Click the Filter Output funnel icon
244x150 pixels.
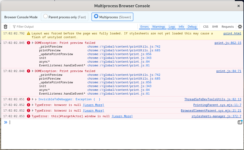click(x=14, y=27)
